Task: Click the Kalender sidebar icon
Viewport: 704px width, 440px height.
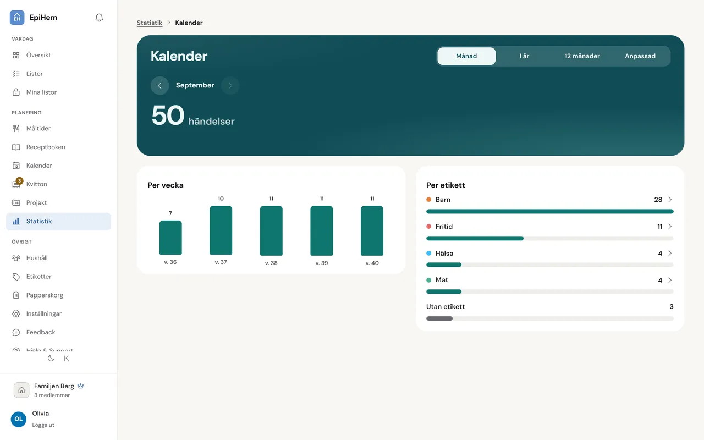Action: click(16, 166)
